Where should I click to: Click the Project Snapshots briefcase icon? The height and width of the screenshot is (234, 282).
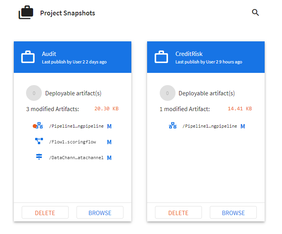coord(26,12)
